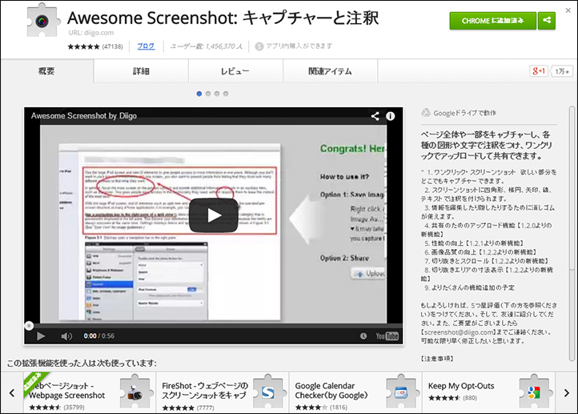Click the video info icon
Image resolution: width=578 pixels, height=414 pixels.
tap(391, 116)
